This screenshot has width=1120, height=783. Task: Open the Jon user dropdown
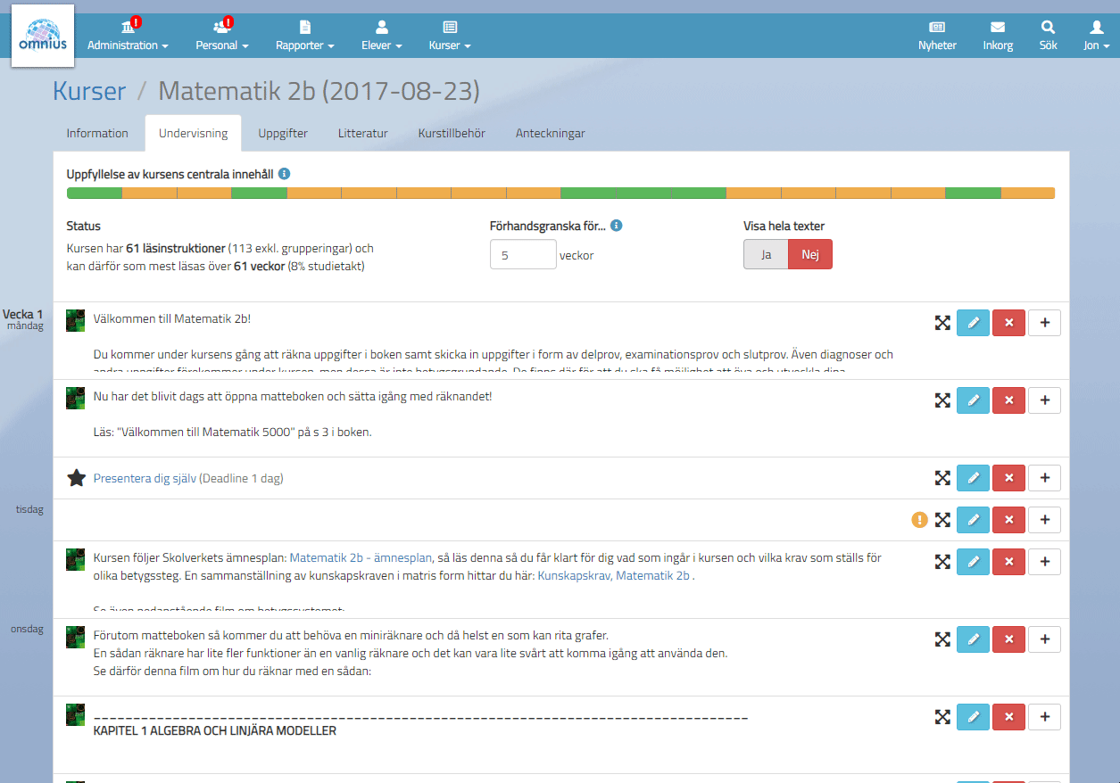pos(1096,45)
